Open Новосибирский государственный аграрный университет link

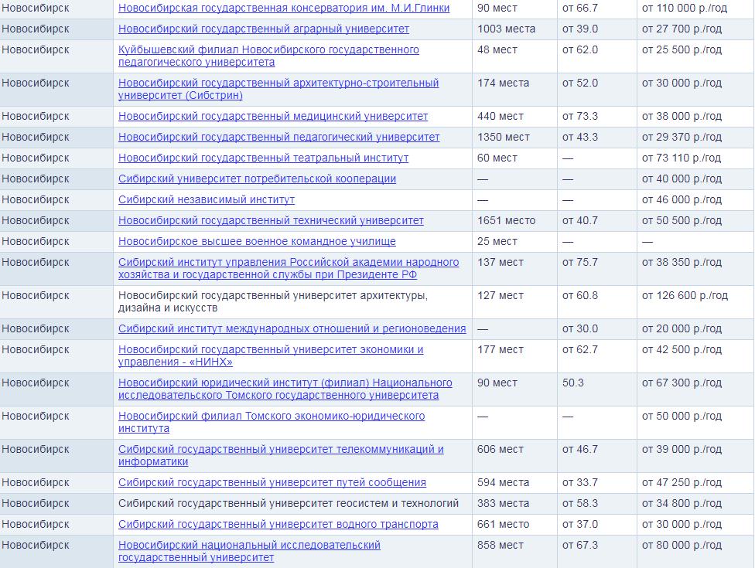coord(264,29)
